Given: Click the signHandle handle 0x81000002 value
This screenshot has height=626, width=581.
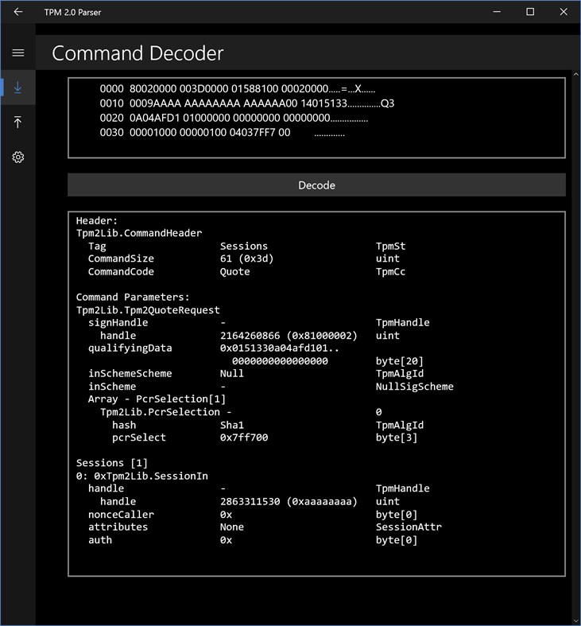Looking at the screenshot, I should [x=289, y=336].
